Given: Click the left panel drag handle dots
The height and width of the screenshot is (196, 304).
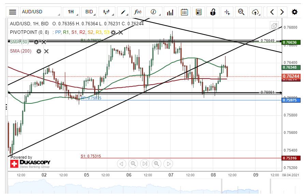Looking at the screenshot, I should [x=6, y=107].
